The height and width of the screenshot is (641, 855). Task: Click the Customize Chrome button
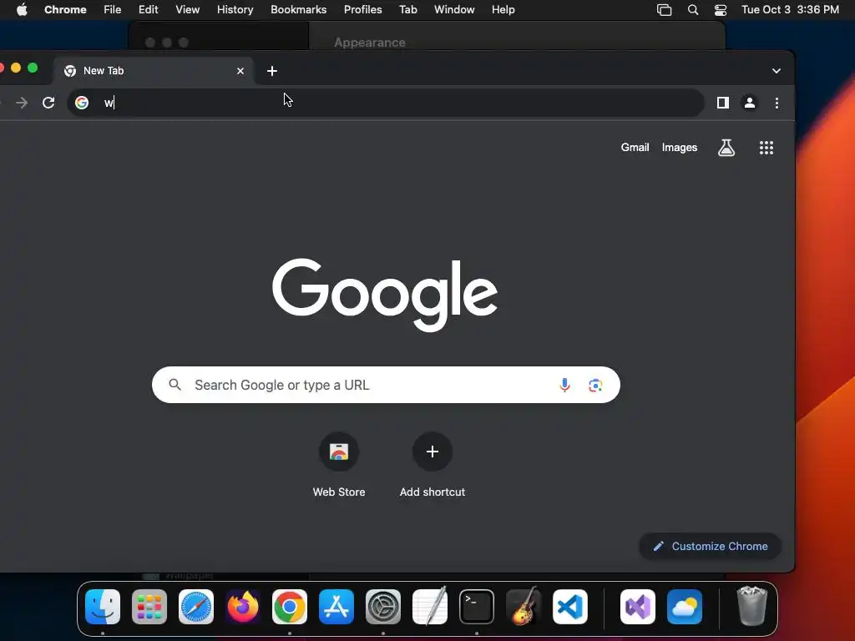(x=710, y=546)
